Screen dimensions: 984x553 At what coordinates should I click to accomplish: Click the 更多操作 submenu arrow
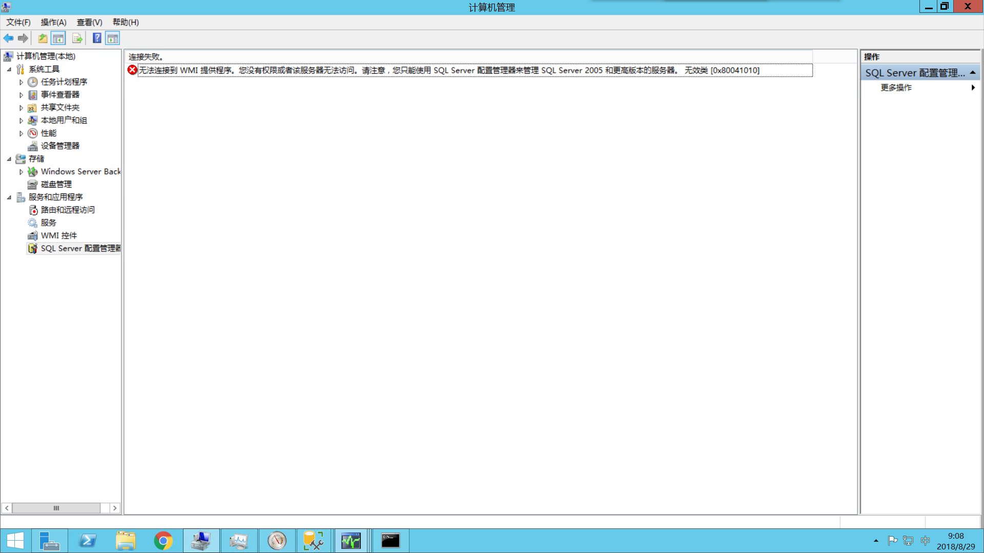tap(973, 88)
